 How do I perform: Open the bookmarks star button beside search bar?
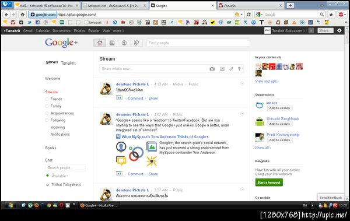point(331,15)
